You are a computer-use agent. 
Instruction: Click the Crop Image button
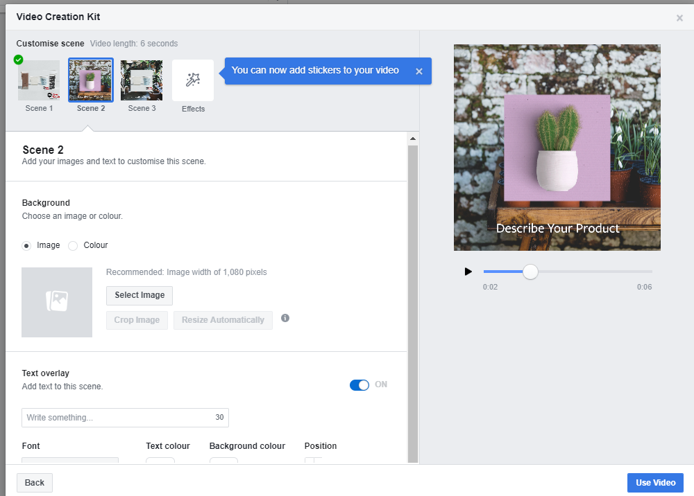(137, 320)
